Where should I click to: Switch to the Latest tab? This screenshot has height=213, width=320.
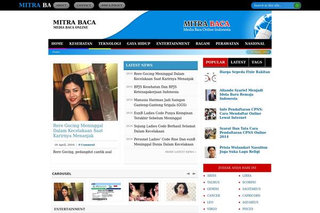pyautogui.click(x=238, y=62)
